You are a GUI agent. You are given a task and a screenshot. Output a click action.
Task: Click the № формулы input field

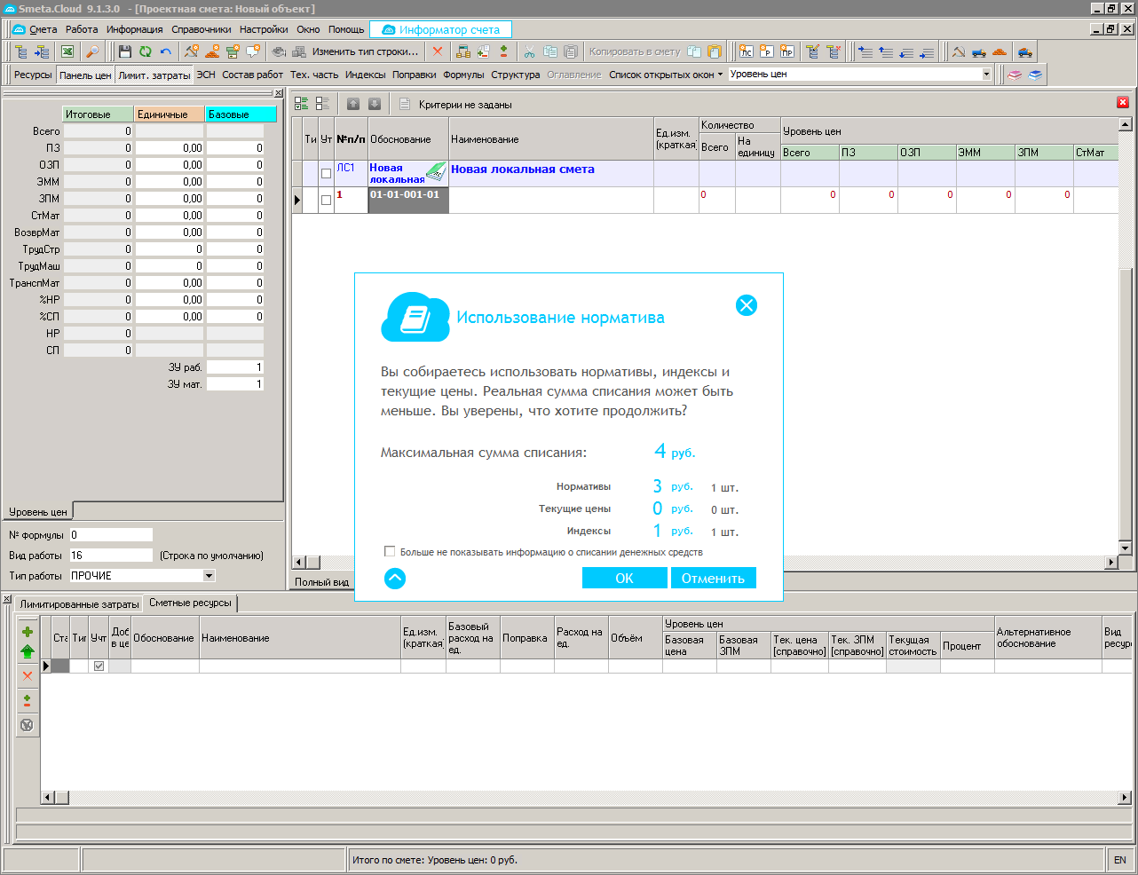tap(111, 534)
